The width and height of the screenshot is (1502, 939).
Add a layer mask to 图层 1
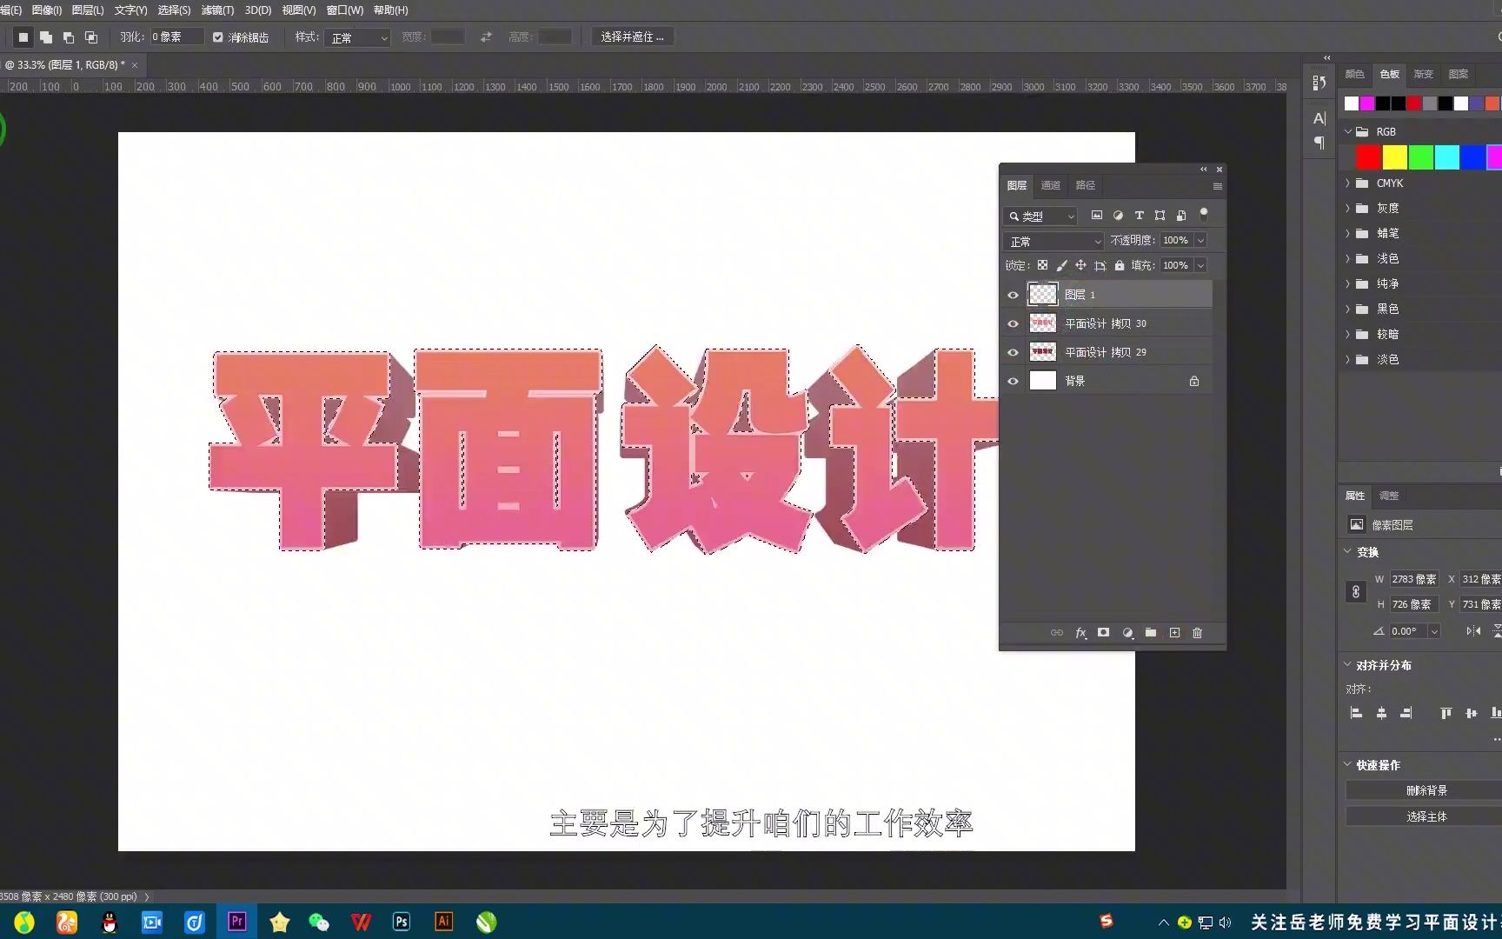click(1103, 633)
